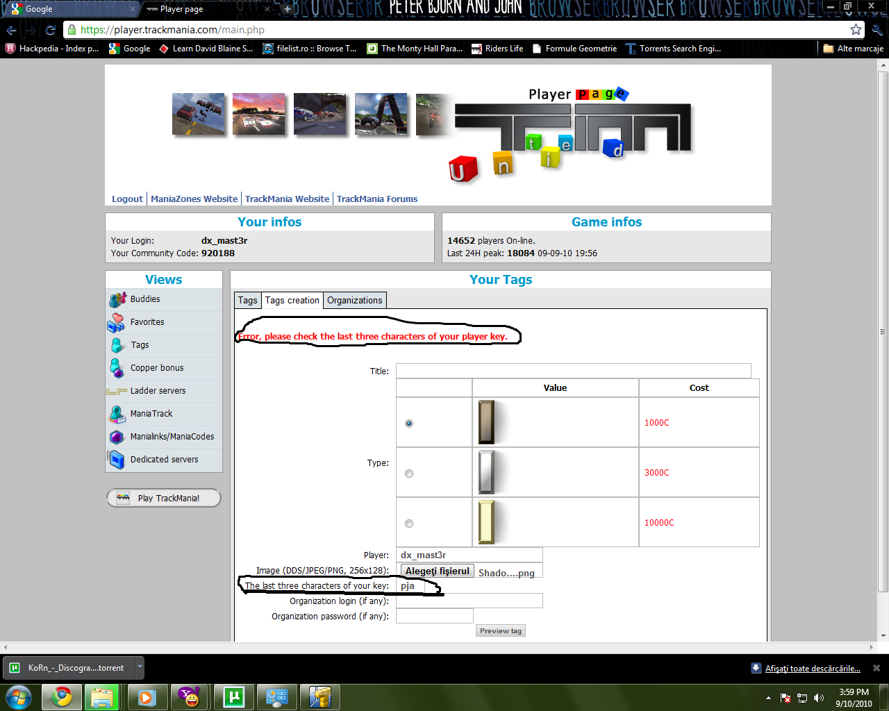Click Afișați toate descărcările link
The width and height of the screenshot is (889, 711).
tap(813, 669)
